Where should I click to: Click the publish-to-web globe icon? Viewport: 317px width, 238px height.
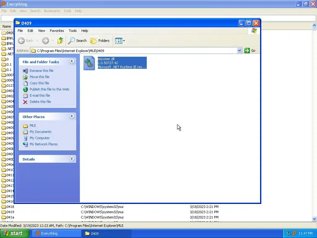tap(25, 90)
